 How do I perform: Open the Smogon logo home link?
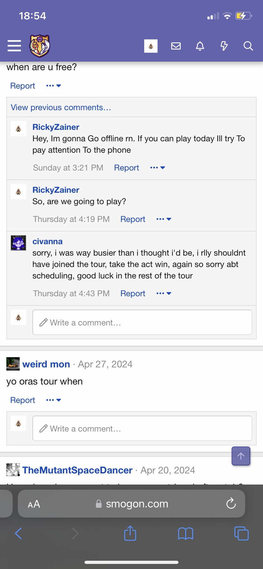pyautogui.click(x=40, y=46)
